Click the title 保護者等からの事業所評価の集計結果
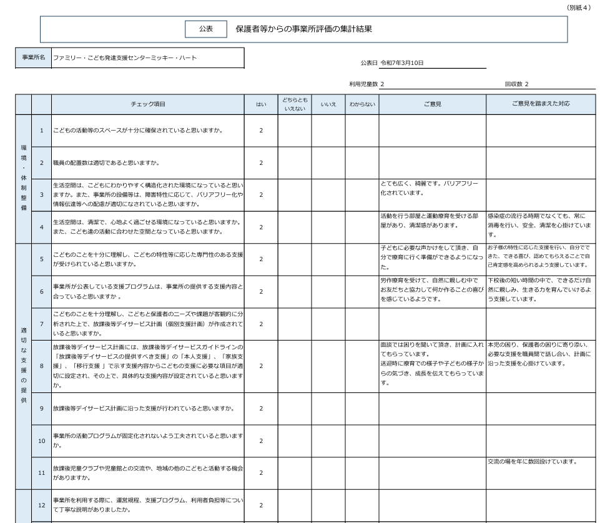Viewport: 610px width, 523px height. click(304, 29)
